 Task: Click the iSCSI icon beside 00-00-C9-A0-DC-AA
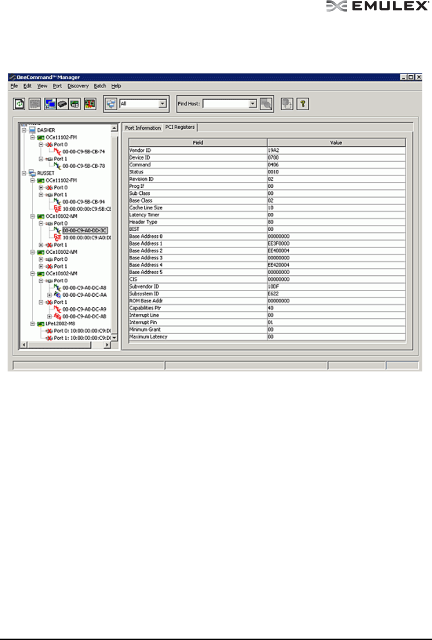click(x=58, y=295)
